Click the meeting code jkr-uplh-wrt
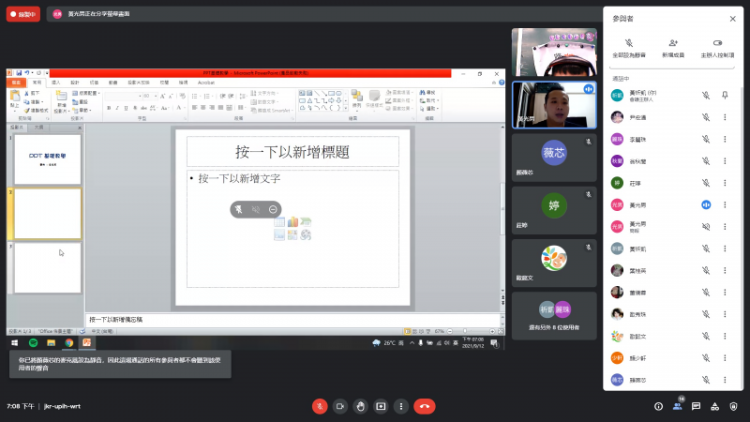The height and width of the screenshot is (422, 750). click(x=62, y=406)
